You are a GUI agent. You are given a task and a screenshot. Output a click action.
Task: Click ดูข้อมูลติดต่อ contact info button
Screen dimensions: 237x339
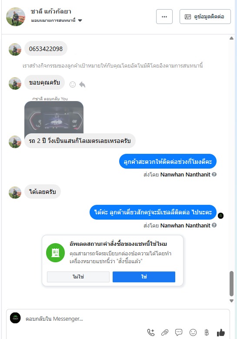pyautogui.click(x=205, y=17)
